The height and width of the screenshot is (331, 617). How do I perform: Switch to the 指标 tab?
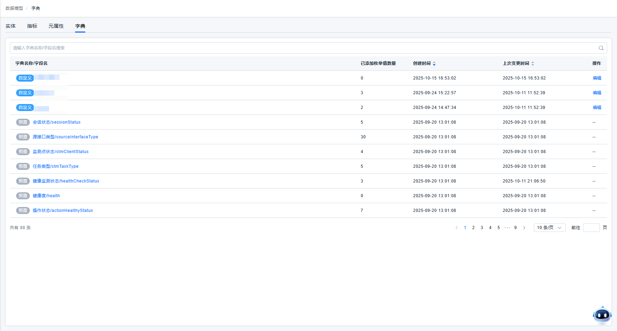tap(32, 26)
